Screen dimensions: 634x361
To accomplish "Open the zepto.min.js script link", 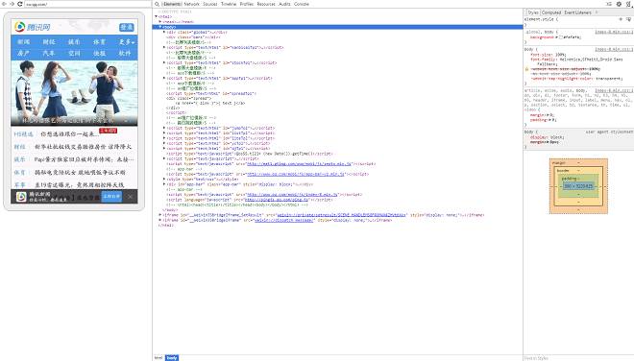I will coord(300,164).
